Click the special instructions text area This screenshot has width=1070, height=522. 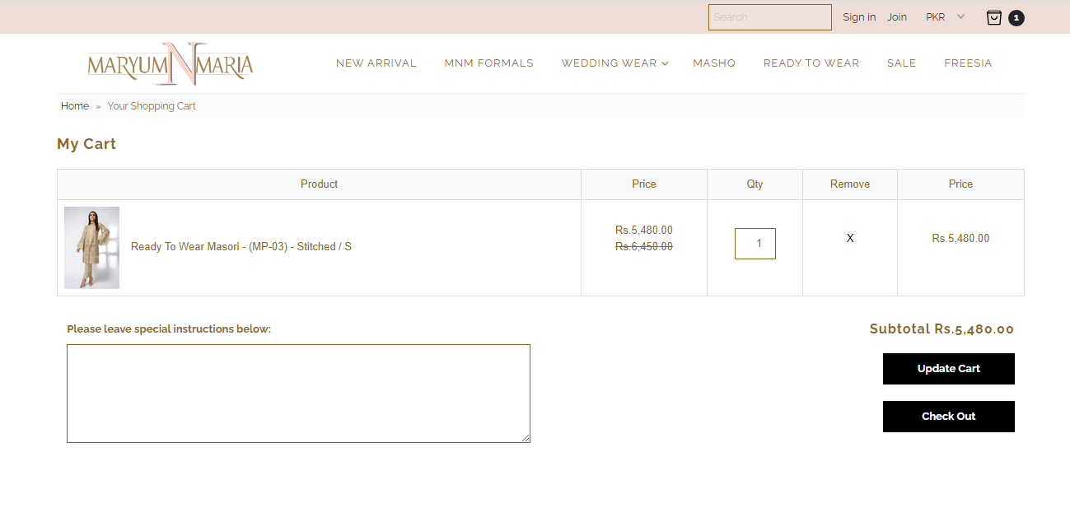298,394
